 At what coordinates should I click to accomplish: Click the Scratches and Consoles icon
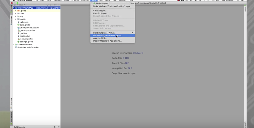tap(16, 47)
